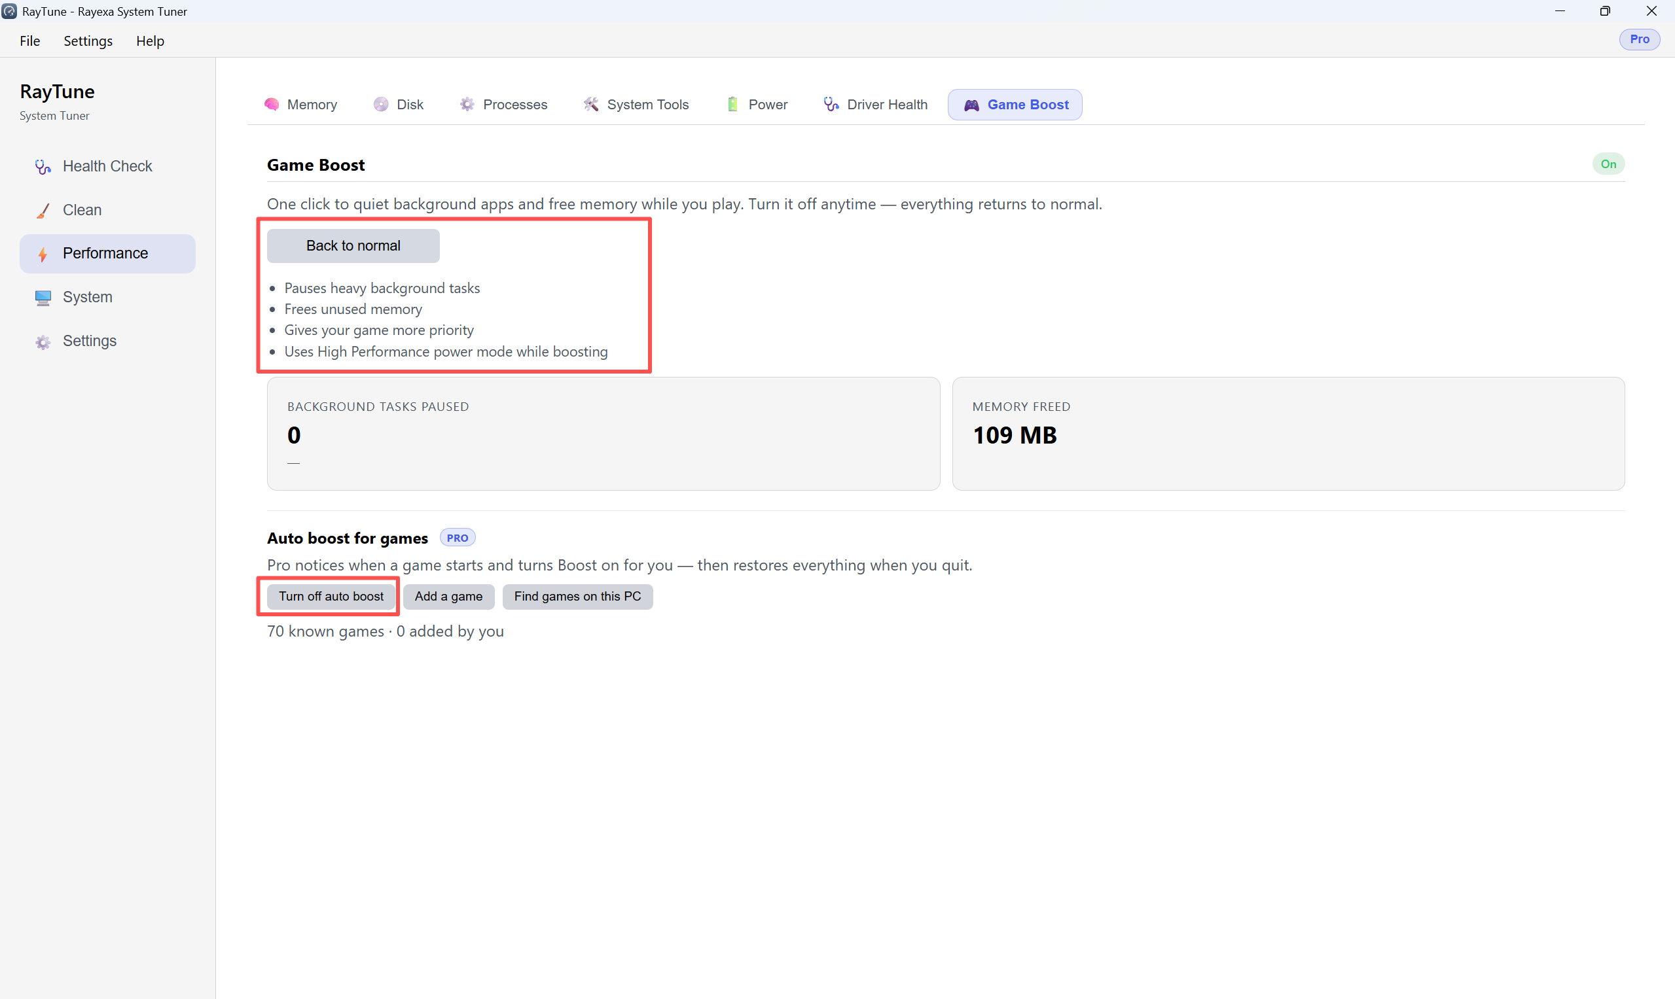Click the Disk tab's disc icon
The image size is (1675, 999).
pyautogui.click(x=381, y=104)
